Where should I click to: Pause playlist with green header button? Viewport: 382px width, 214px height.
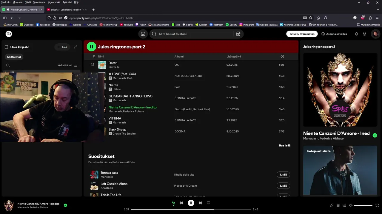point(92,47)
